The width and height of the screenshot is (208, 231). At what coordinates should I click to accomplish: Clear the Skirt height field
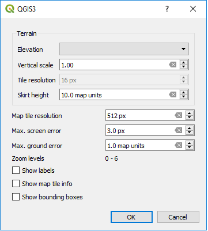pyautogui.click(x=173, y=94)
